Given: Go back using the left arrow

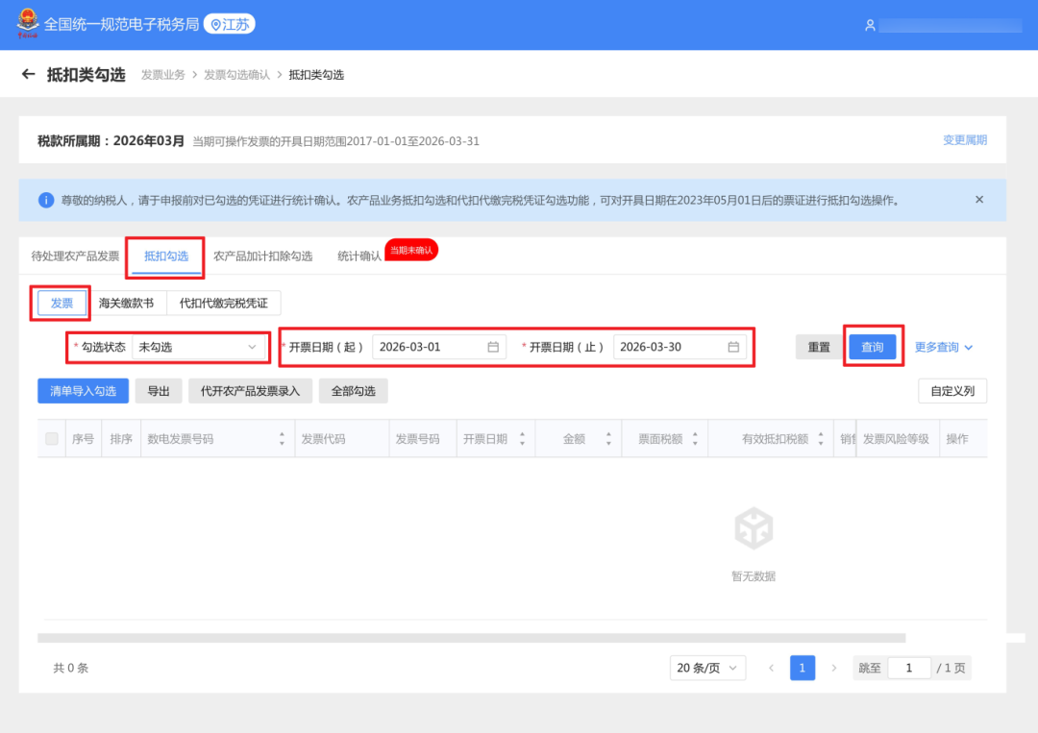Looking at the screenshot, I should click(28, 74).
